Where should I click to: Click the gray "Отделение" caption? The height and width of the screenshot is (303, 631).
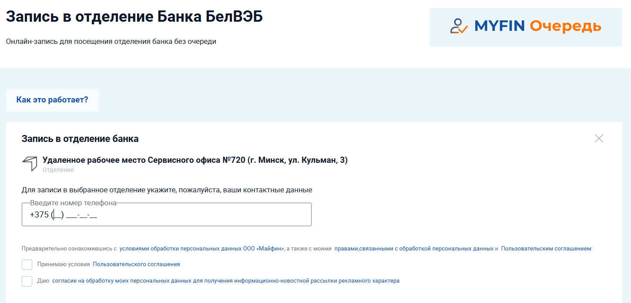[x=58, y=170]
